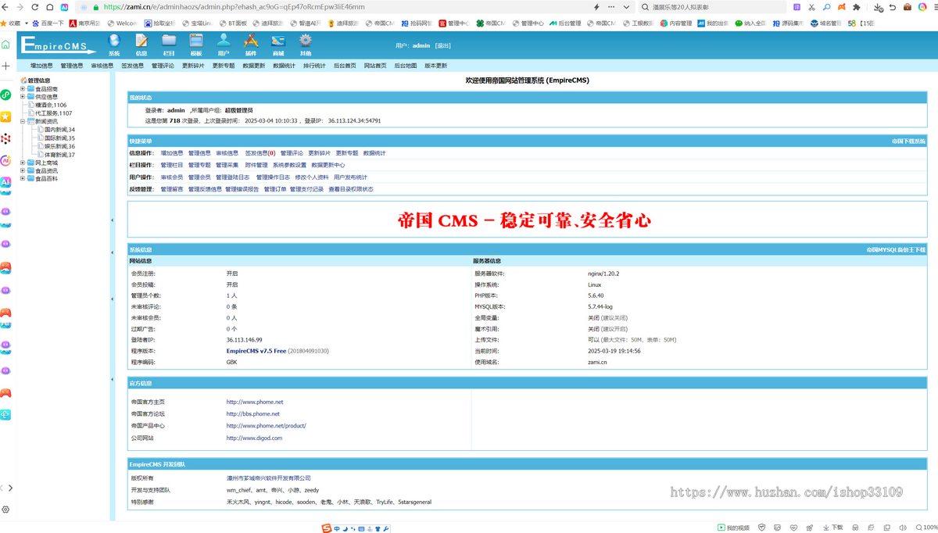Screen dimensions: 938x533
Task: Open the http://www.digod.com link
Action: [x=254, y=438]
